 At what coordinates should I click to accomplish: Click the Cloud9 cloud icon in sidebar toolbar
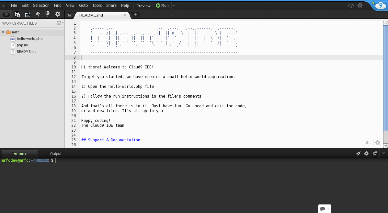point(6,14)
